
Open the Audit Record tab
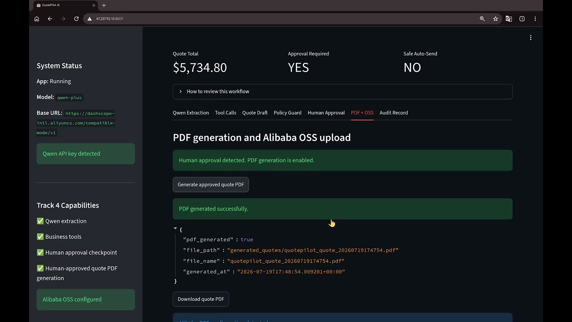[393, 113]
